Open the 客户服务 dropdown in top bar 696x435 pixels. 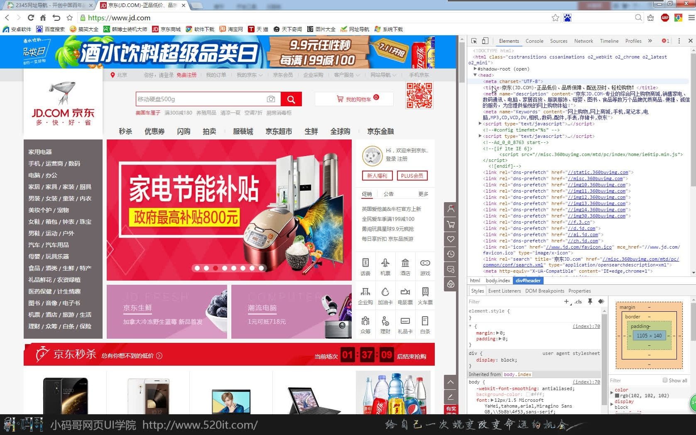pyautogui.click(x=346, y=75)
